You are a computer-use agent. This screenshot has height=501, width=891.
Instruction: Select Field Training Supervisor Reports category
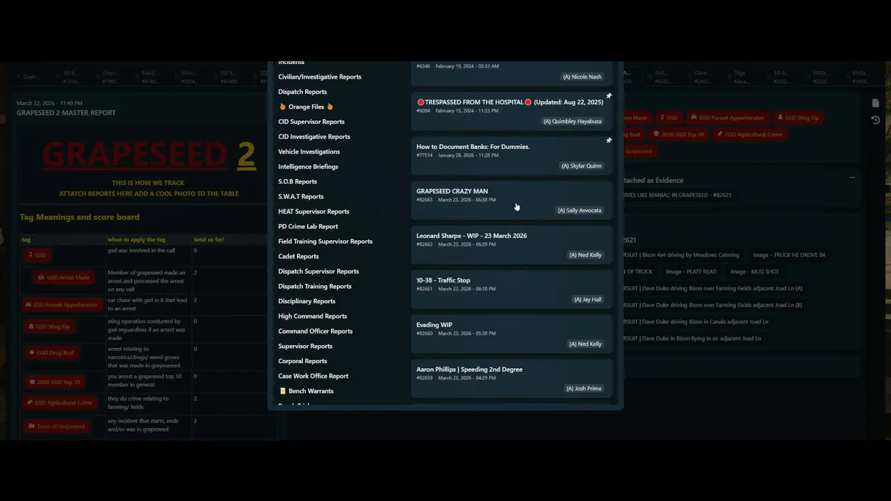[x=325, y=241]
